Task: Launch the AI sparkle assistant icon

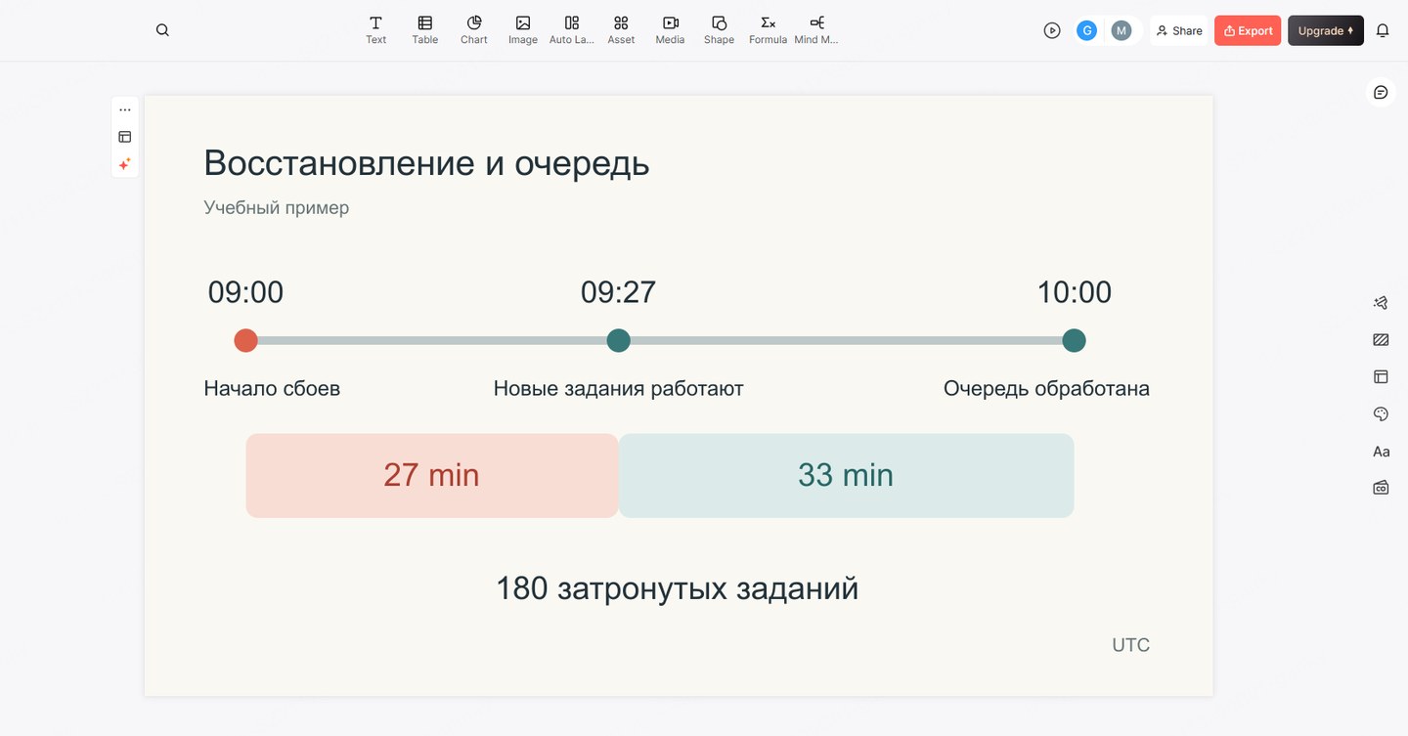Action: (x=125, y=164)
